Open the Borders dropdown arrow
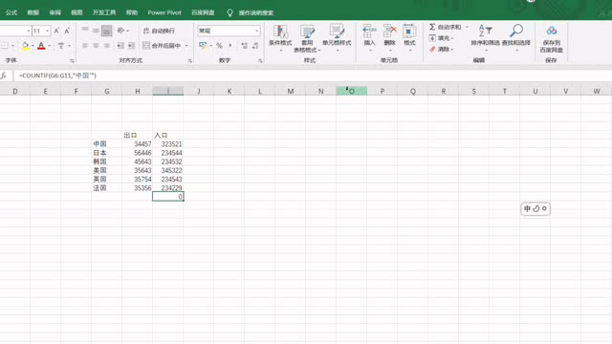This screenshot has height=344, width=612. pyautogui.click(x=12, y=46)
